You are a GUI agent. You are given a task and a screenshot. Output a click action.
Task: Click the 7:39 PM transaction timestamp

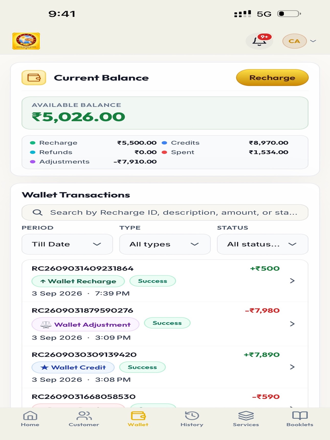point(112,293)
